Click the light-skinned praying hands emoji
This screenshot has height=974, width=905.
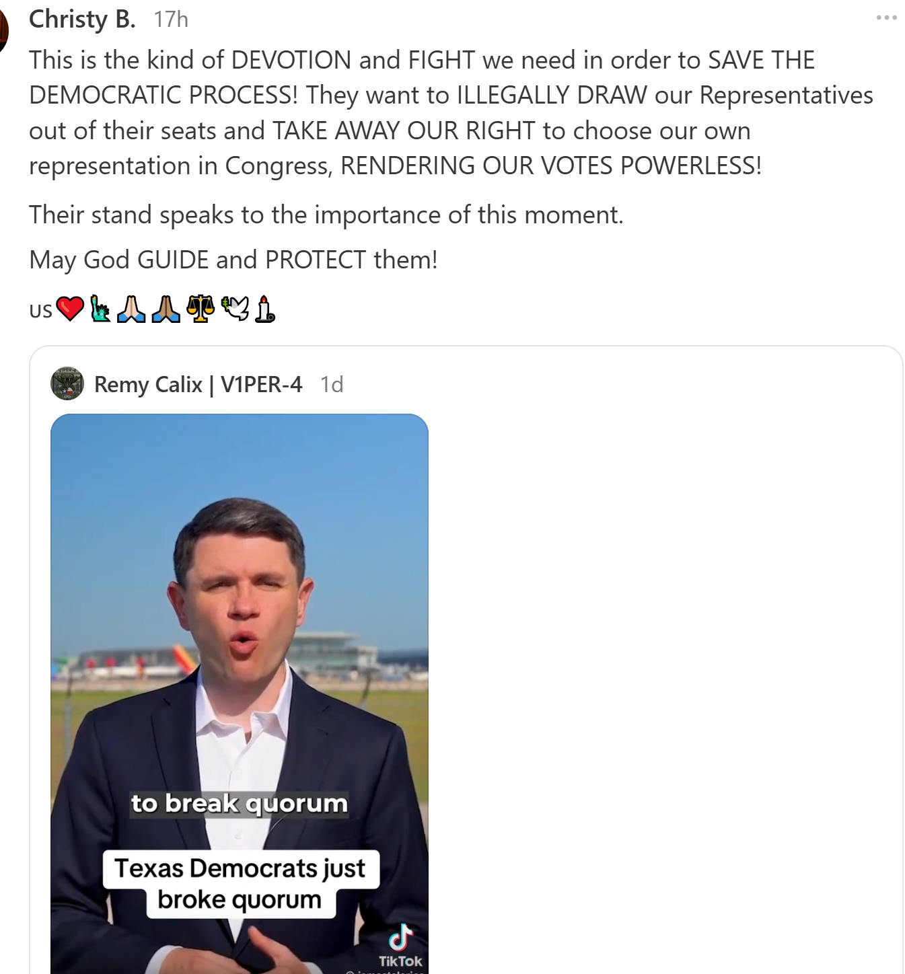pyautogui.click(x=131, y=309)
